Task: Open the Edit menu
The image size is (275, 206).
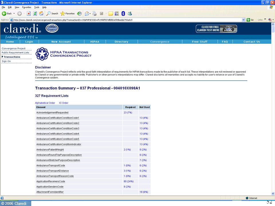Action: click(10, 7)
